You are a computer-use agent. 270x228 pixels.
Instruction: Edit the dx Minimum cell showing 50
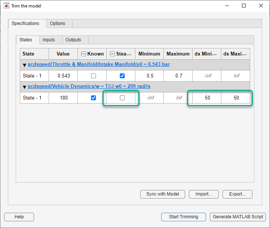[207, 98]
